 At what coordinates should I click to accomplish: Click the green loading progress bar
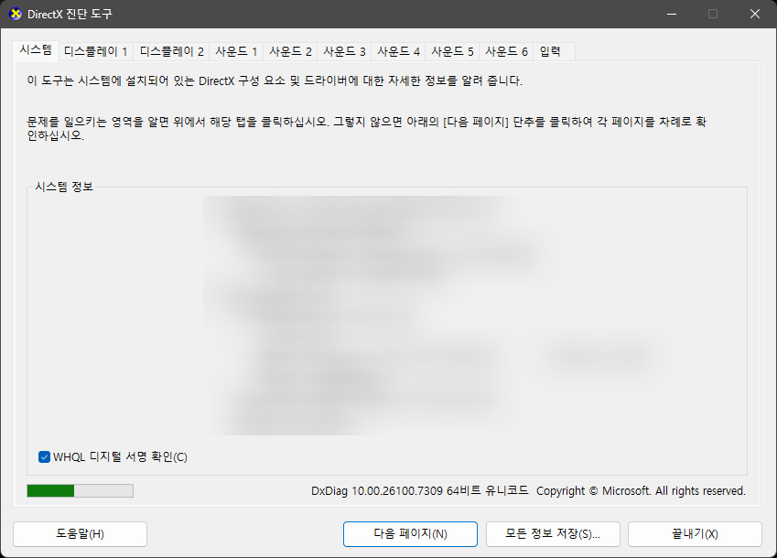coord(80,491)
